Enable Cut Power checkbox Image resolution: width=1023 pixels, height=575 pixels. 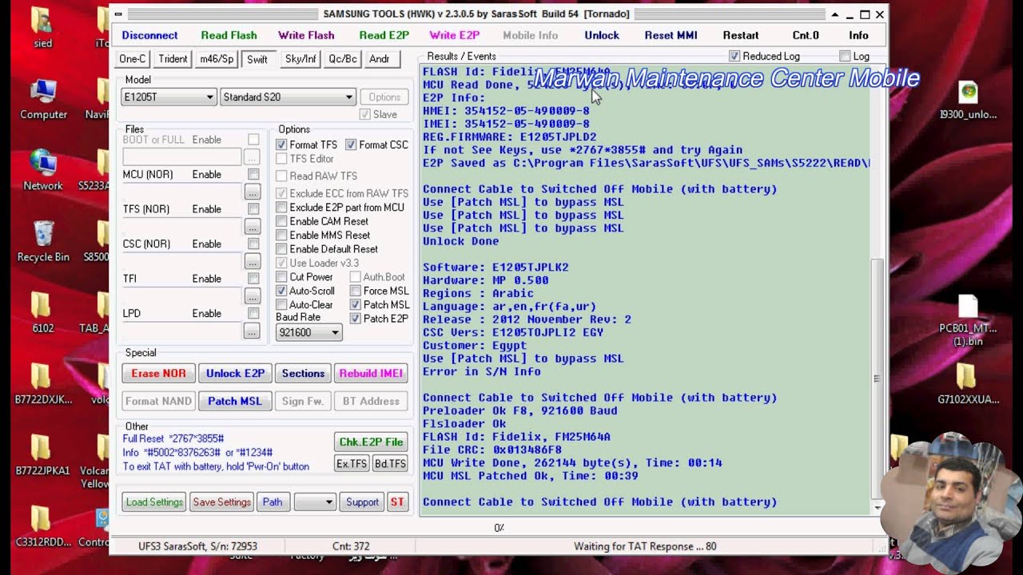click(x=281, y=277)
